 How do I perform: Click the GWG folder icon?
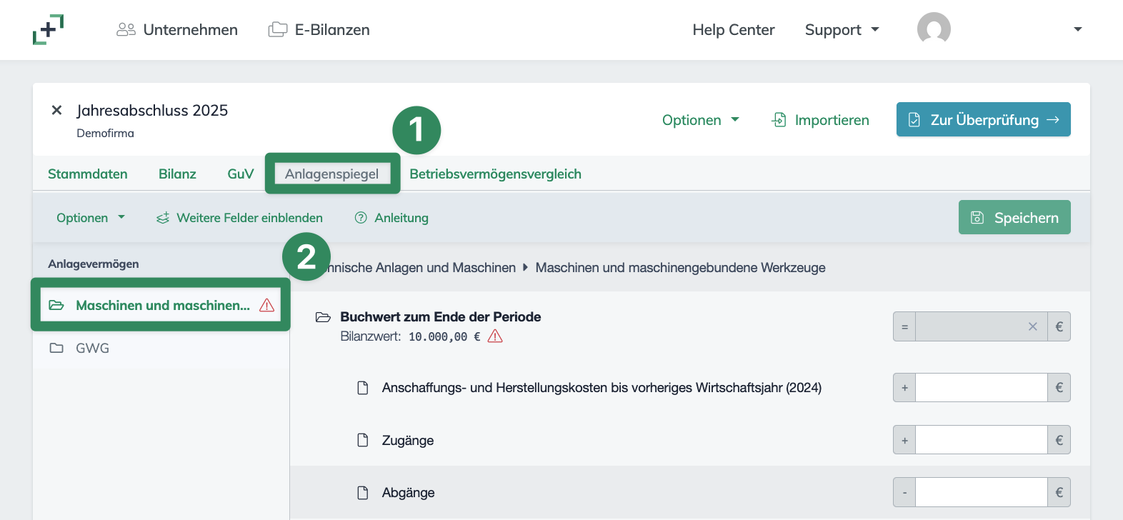[56, 349]
